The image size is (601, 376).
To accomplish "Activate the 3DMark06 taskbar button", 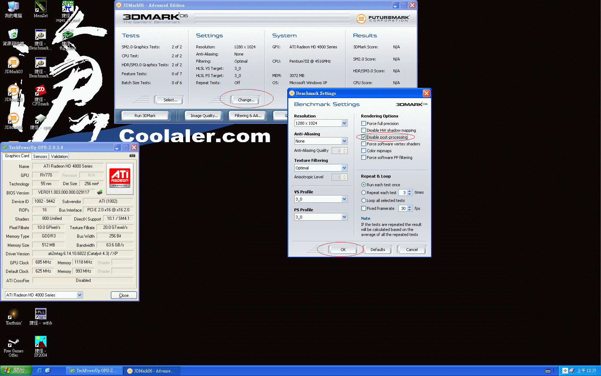I will [152, 371].
